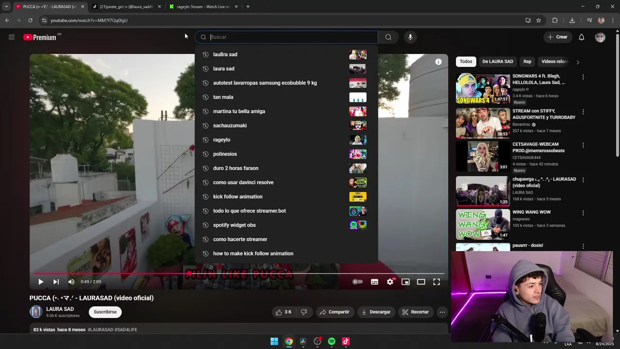Viewport: 620px width, 349px height.
Task: Show the video info card
Action: [438, 62]
